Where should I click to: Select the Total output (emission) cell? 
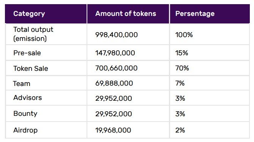46,34
